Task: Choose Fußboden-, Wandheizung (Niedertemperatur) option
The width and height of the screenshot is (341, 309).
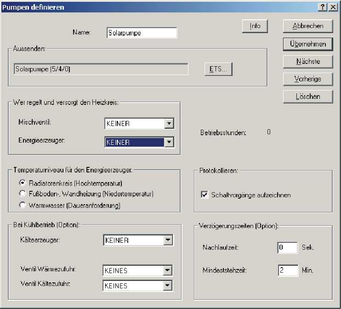Action: pos(21,194)
